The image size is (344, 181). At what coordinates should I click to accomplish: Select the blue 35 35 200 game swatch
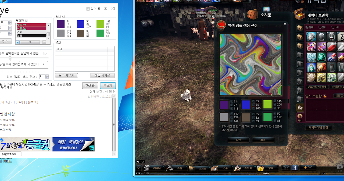pos(246,105)
